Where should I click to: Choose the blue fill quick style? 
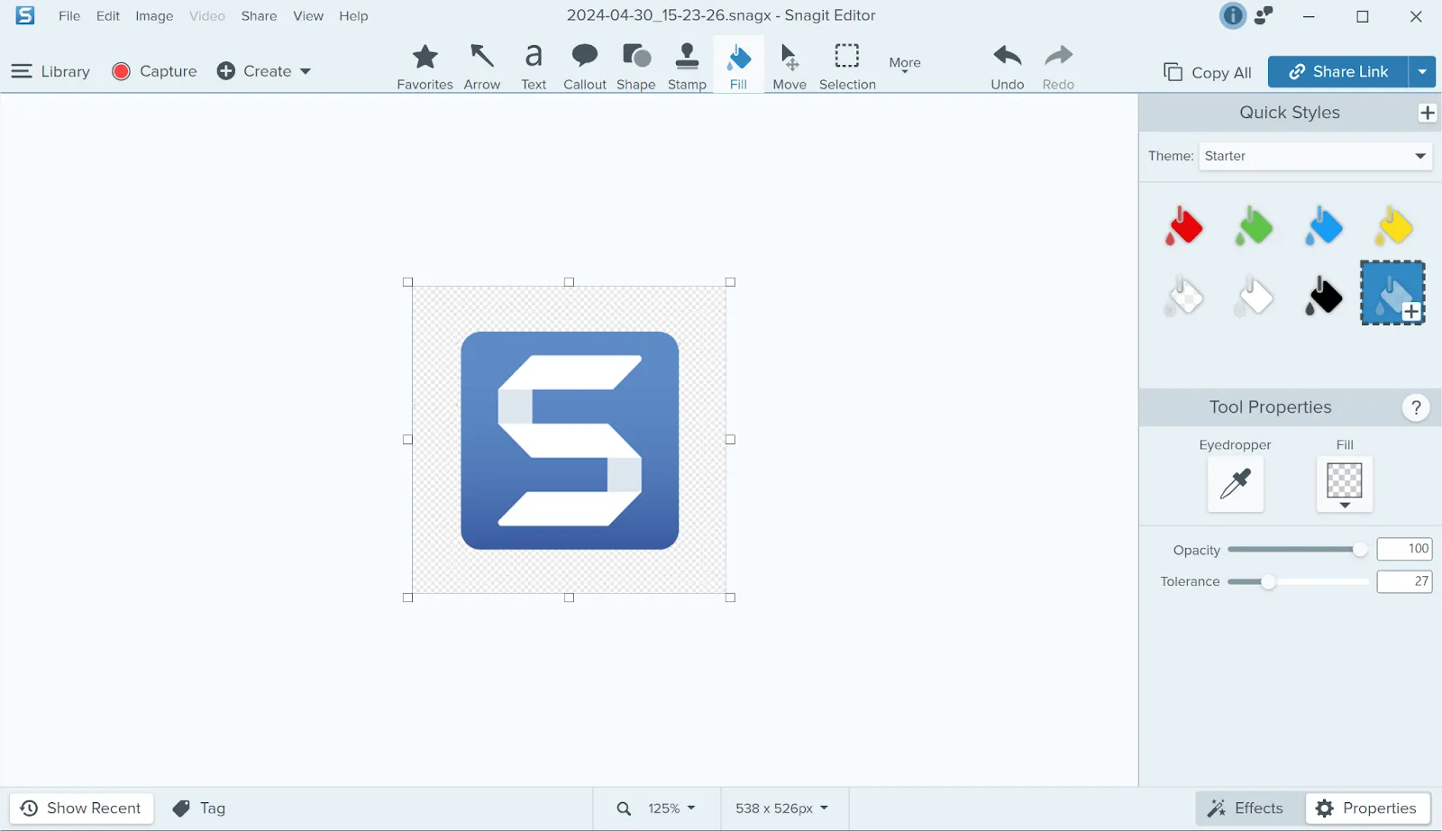[1323, 226]
